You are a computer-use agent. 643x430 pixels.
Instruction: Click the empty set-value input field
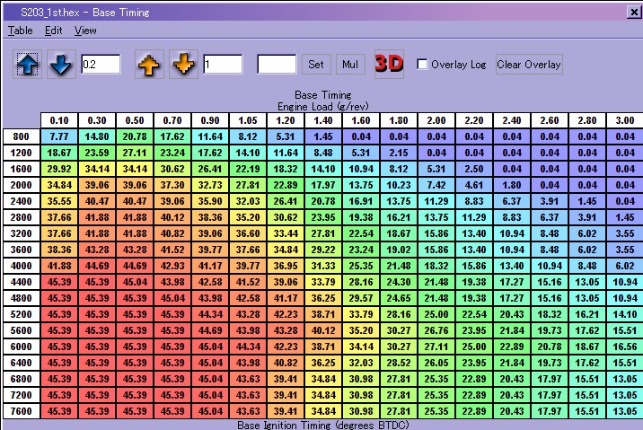[277, 65]
